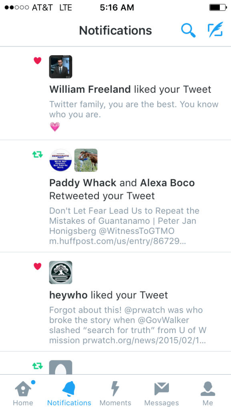Image resolution: width=231 pixels, height=410 pixels.
Task: Open the Guantanamo huffpost tweet text
Action: pos(125,226)
